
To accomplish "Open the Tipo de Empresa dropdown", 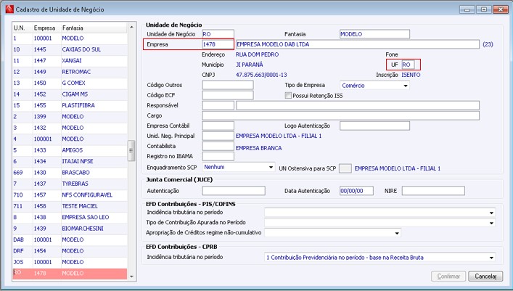I will point(374,86).
